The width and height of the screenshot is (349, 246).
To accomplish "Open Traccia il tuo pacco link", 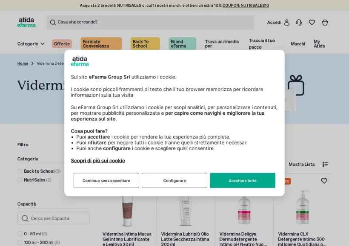I will (x=262, y=44).
